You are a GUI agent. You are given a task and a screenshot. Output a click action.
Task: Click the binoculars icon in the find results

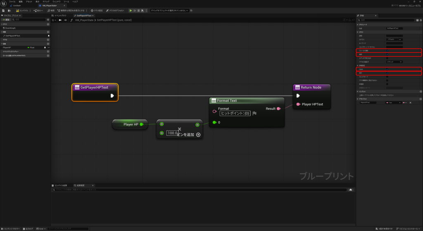pyautogui.click(x=351, y=190)
